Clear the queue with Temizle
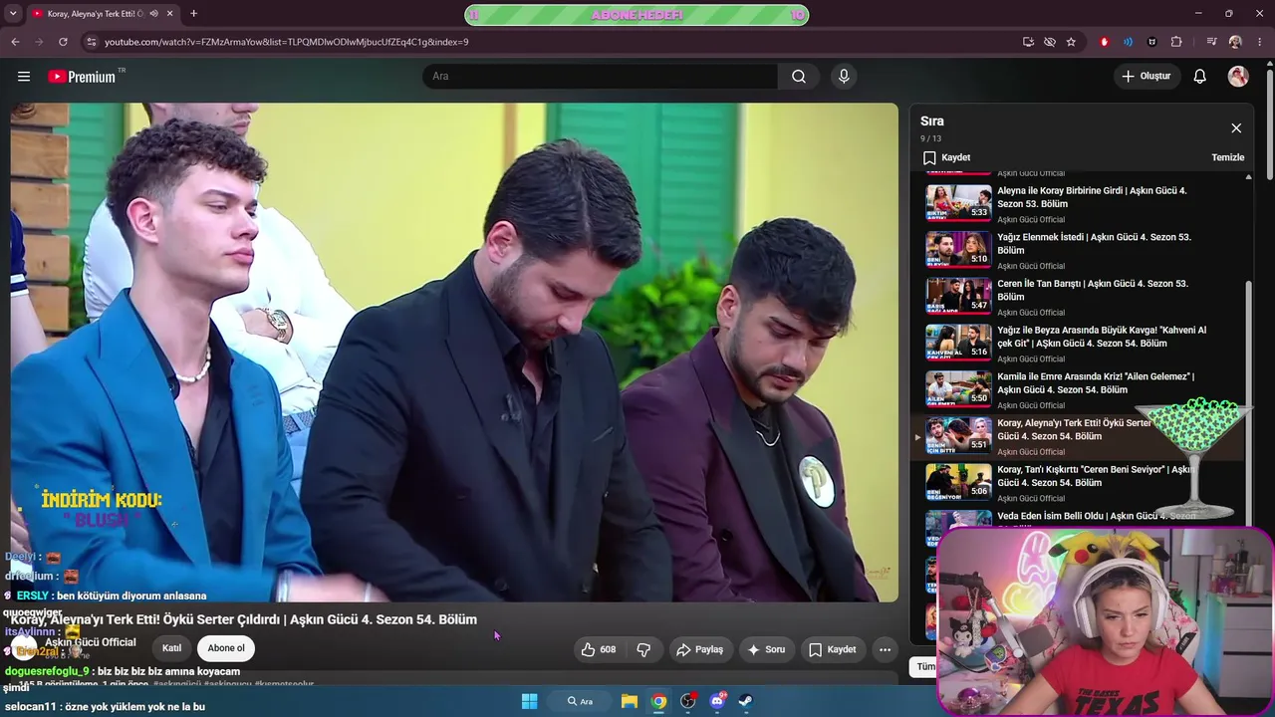This screenshot has height=717, width=1275. point(1227,157)
